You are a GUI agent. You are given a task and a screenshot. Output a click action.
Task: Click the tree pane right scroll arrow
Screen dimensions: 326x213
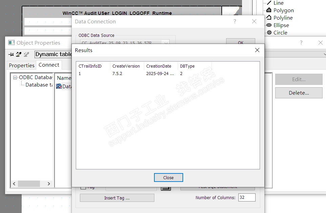pyautogui.click(x=49, y=184)
